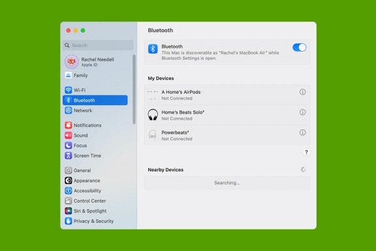Viewport: 376px width, 251px height.
Task: Click the Appearance icon in the sidebar
Action: click(69, 180)
